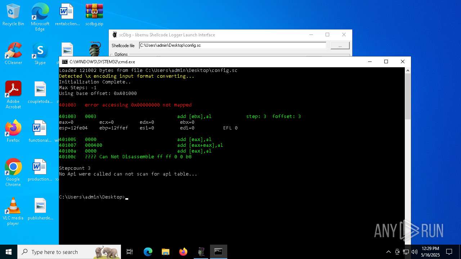
Task: Launch Skype desktop shortcut
Action: click(x=40, y=54)
